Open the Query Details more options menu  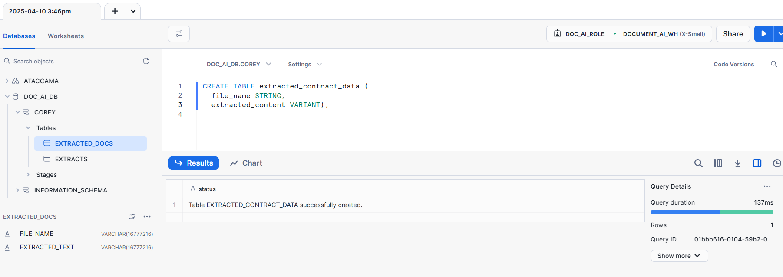pyautogui.click(x=767, y=186)
